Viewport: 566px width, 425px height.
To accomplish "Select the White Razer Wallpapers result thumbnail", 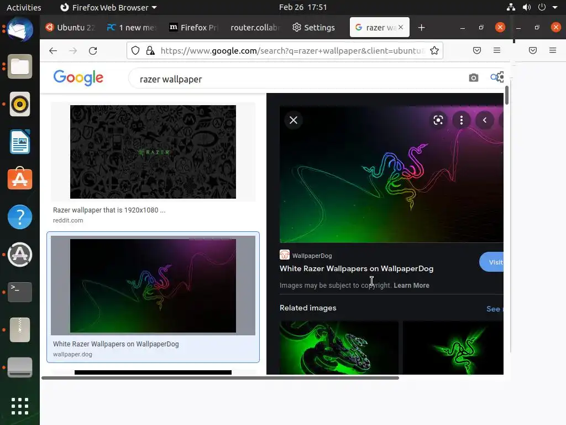I will point(153,286).
